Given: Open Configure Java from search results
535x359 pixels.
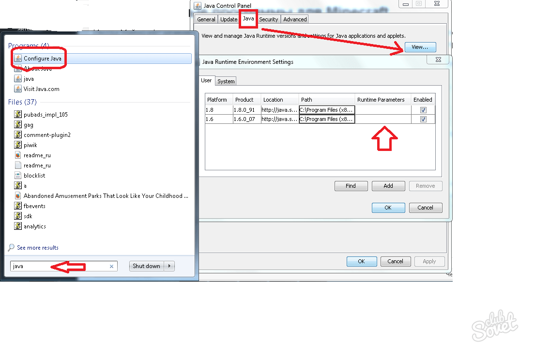Looking at the screenshot, I should tap(43, 59).
